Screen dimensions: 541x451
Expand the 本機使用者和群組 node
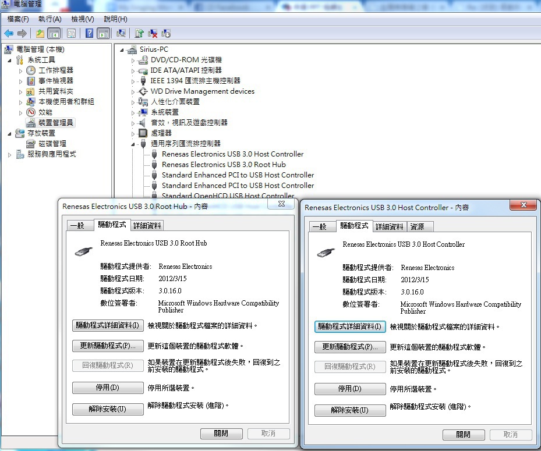click(x=21, y=102)
